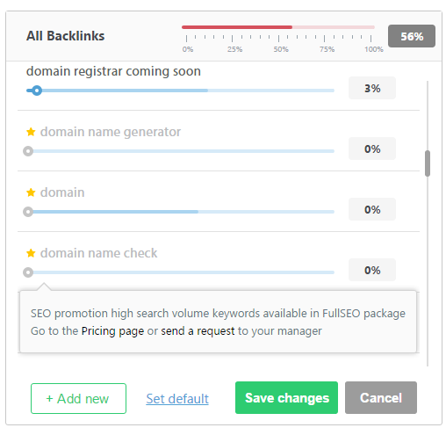446x435 pixels.
Task: Click the domain name check 0% field
Action: (372, 270)
